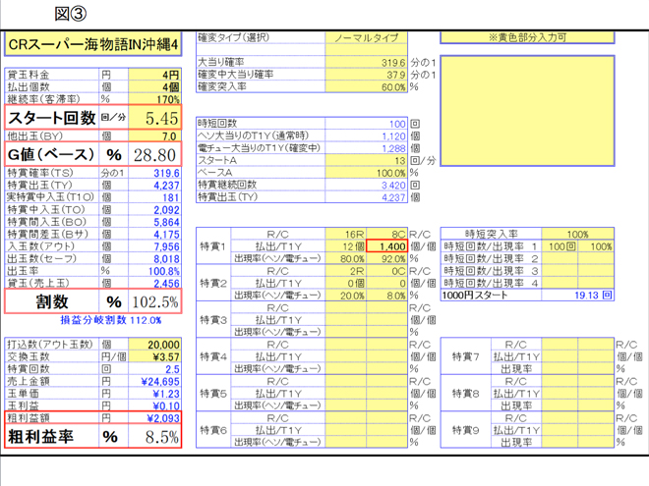Select the 交換玉数 ¥3.57 cell
This screenshot has width=649, height=486.
[x=154, y=357]
